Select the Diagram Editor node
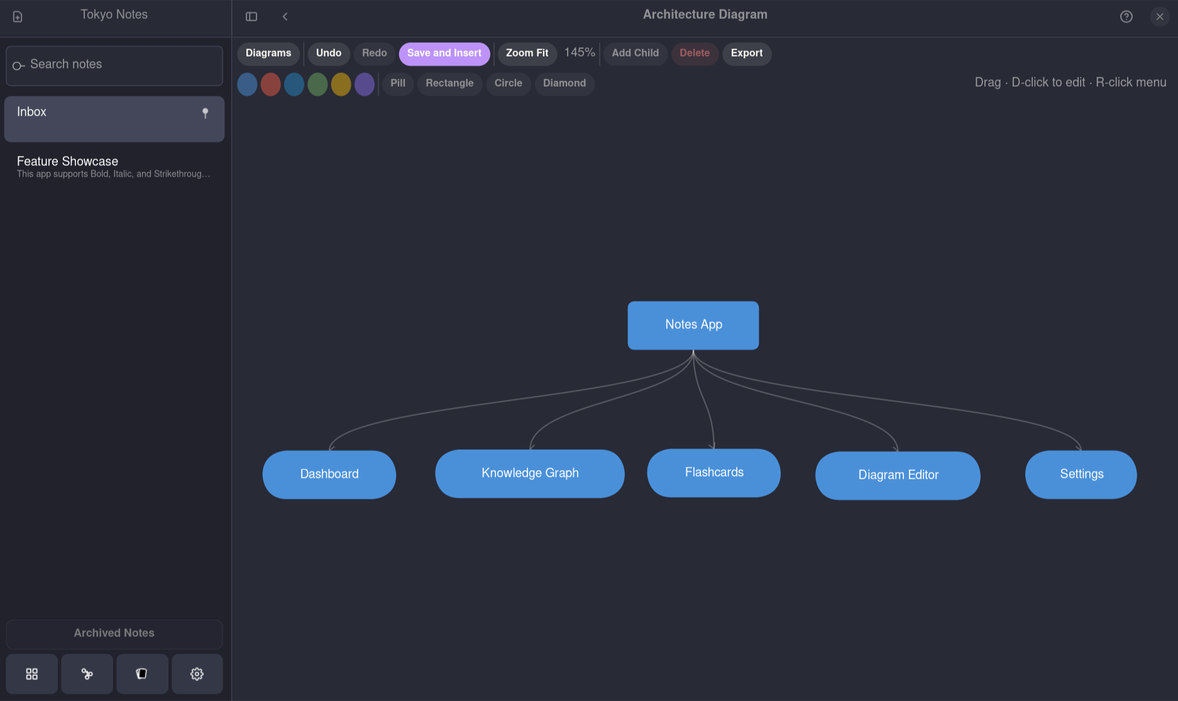Screen dimensions: 1178x701 point(898,475)
